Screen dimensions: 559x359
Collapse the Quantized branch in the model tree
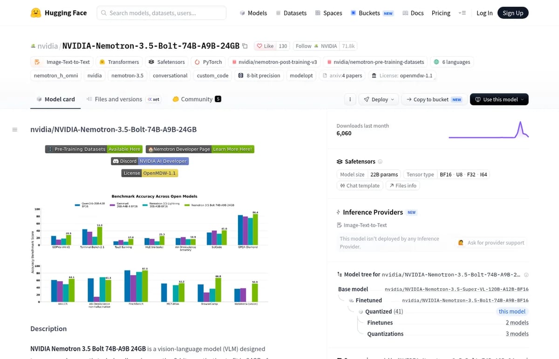click(361, 311)
